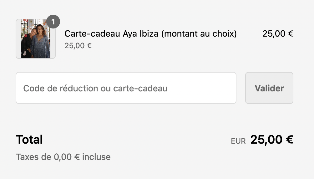Screen dimensions: 314x179
Task: Click the "carte-cadeau" placeholder text in the code field
Action: click(140, 88)
